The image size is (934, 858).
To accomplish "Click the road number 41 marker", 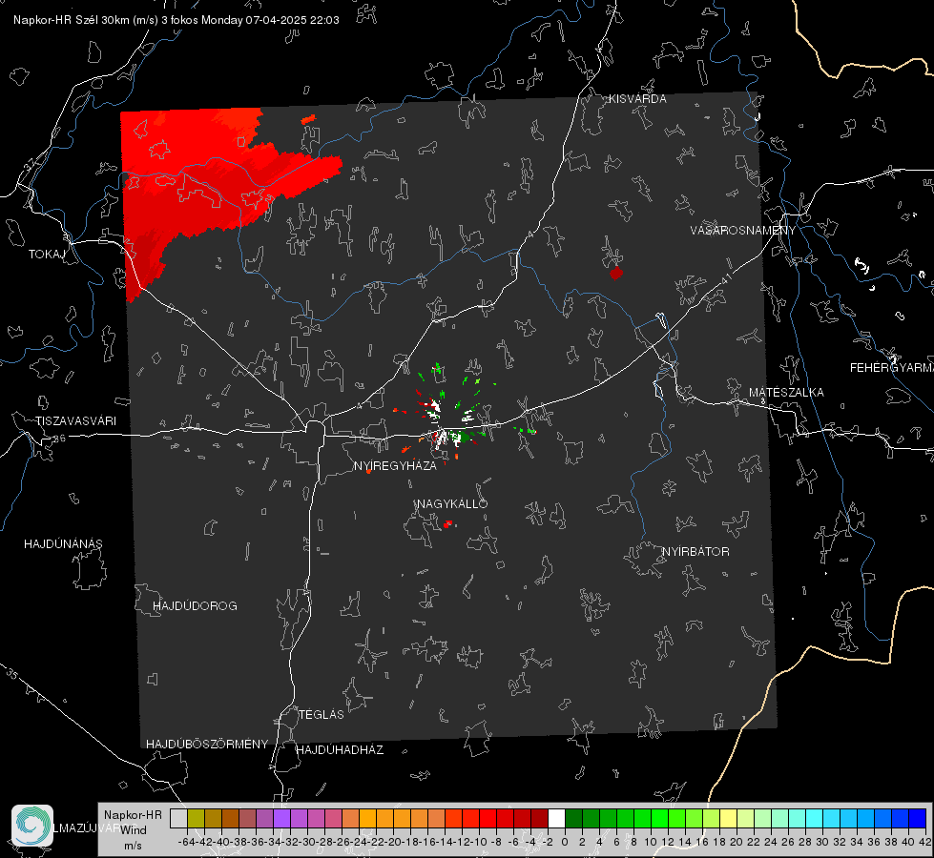I will tap(725, 278).
